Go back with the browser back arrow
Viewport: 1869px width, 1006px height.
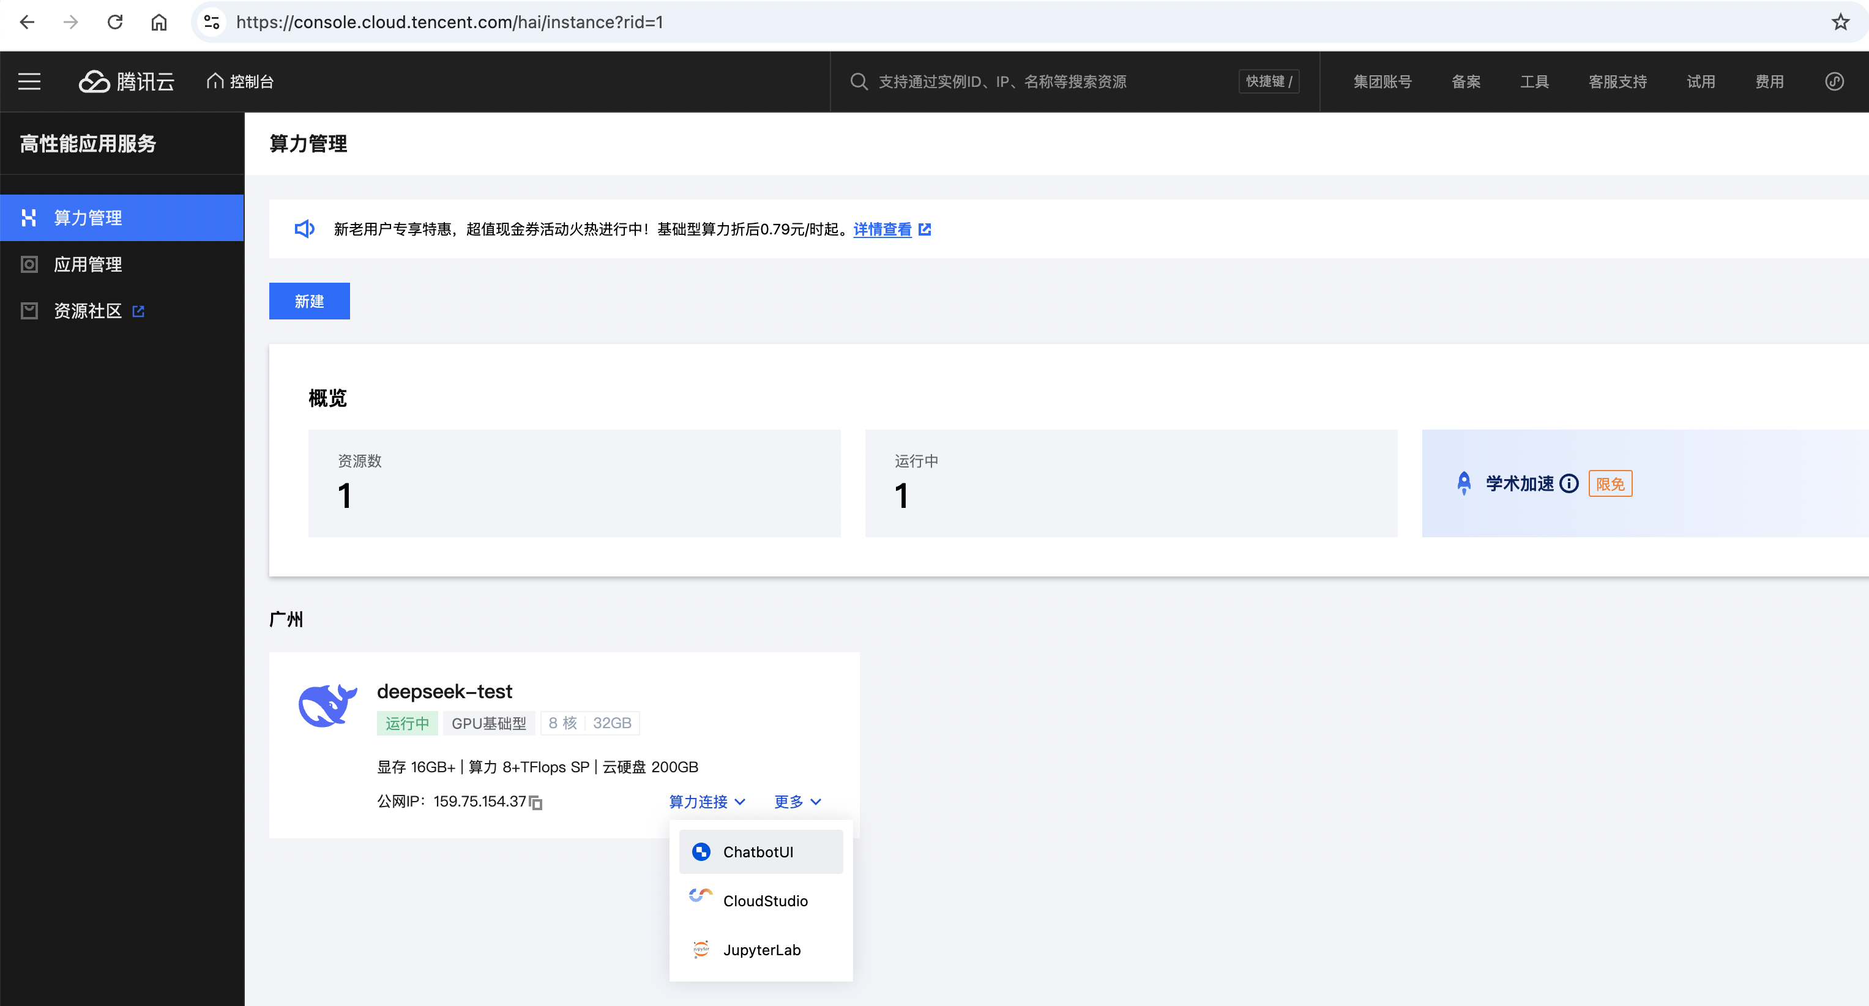(x=28, y=22)
